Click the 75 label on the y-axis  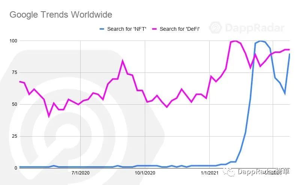(14, 72)
